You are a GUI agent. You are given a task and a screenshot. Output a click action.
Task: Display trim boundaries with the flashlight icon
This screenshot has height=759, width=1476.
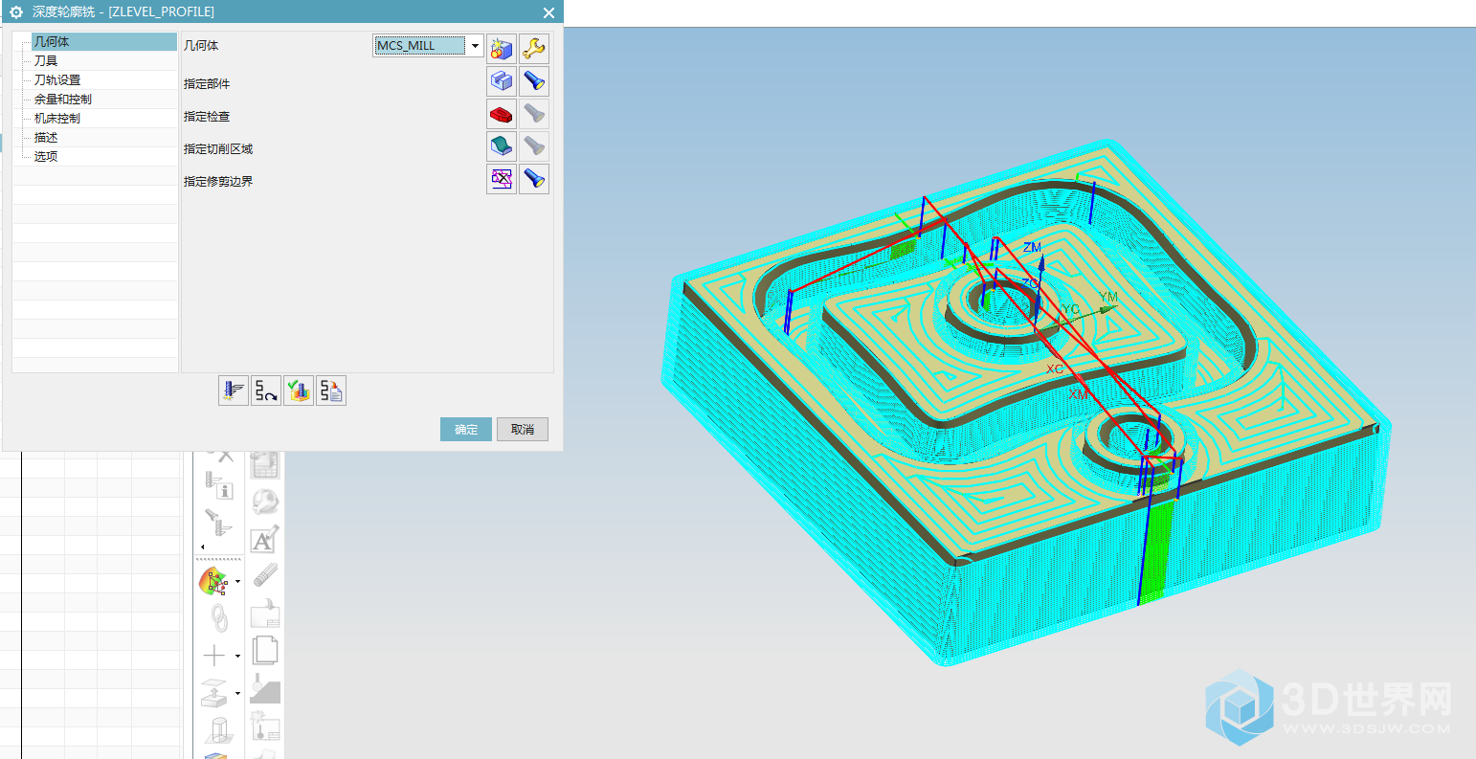tap(534, 179)
